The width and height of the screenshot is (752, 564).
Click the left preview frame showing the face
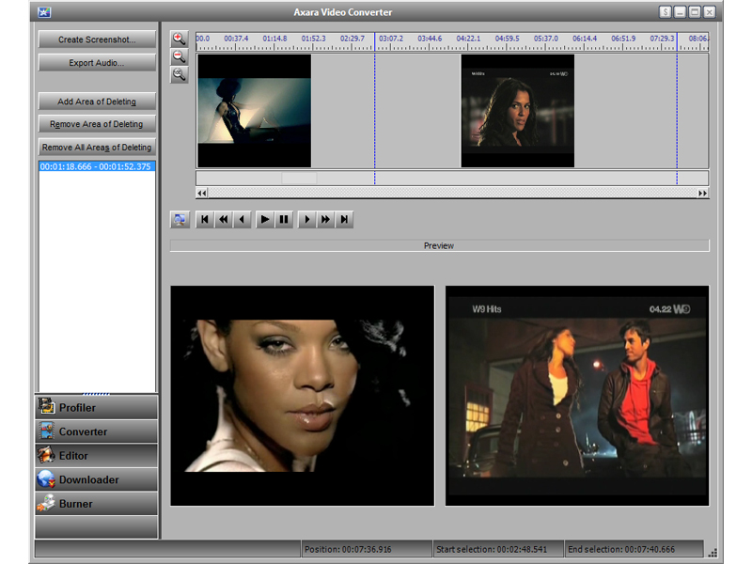click(x=303, y=396)
